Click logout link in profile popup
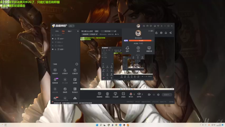The width and height of the screenshot is (225, 127). [x=151, y=31]
